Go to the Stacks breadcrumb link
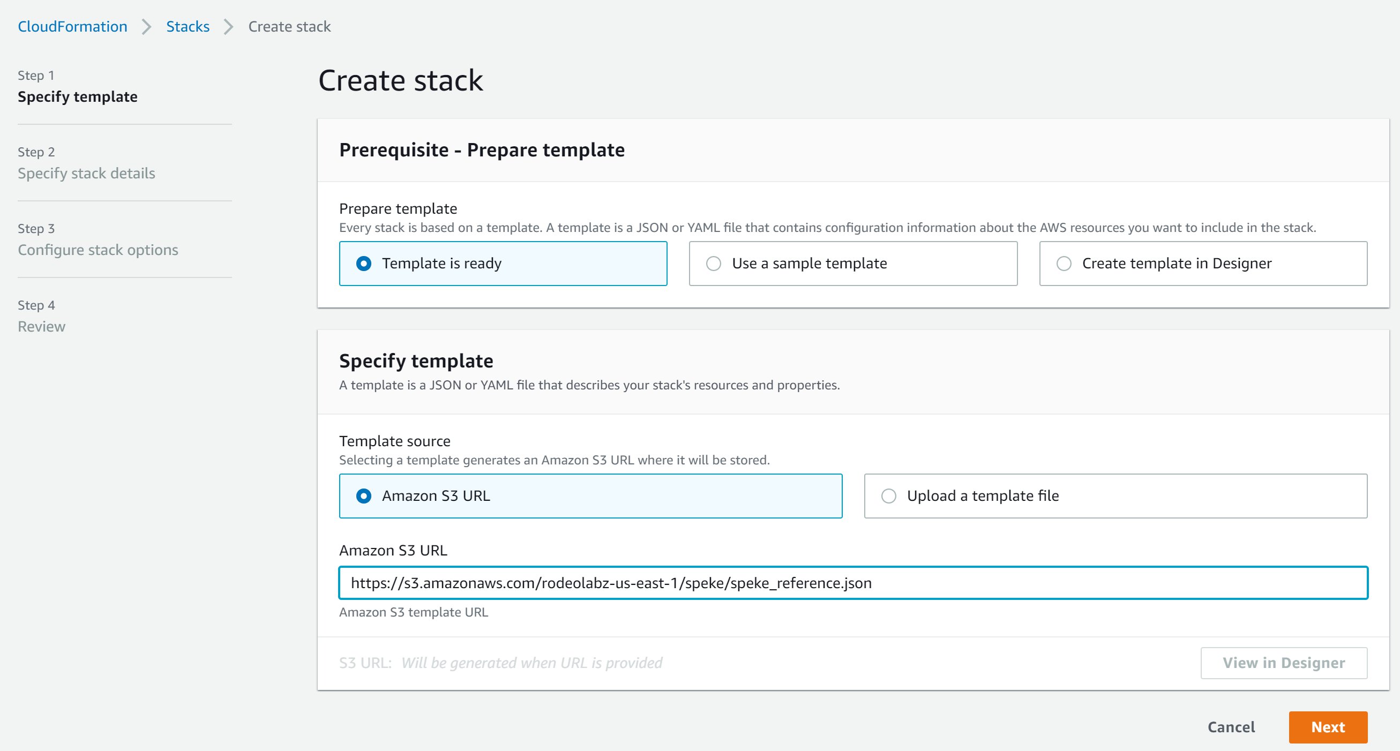The image size is (1400, 751). click(x=188, y=26)
